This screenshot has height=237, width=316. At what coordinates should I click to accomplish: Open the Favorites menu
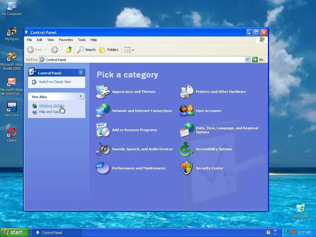[x=66, y=40]
